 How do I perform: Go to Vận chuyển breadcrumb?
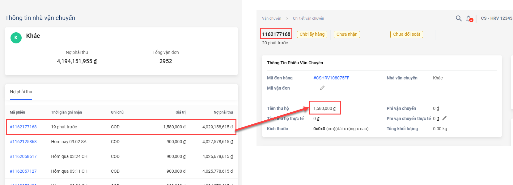coord(272,18)
